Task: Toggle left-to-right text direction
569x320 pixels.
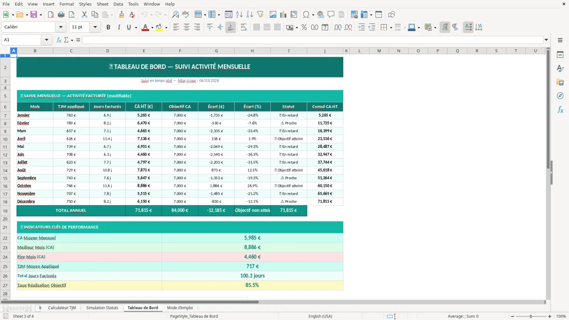Action: [x=445, y=27]
